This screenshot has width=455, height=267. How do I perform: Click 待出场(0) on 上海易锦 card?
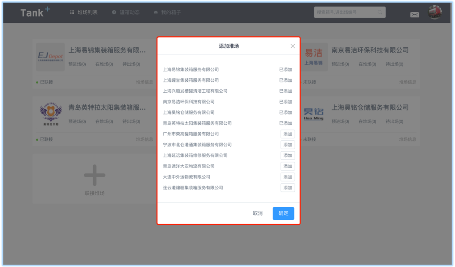pos(131,64)
